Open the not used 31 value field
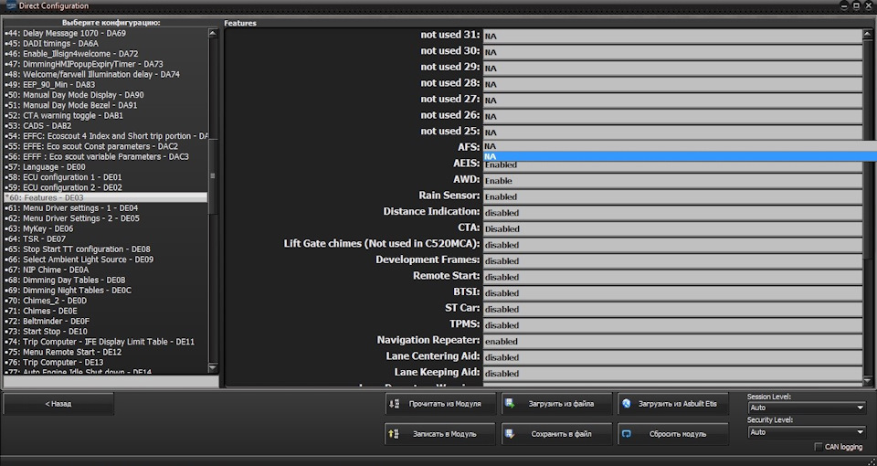 coord(673,37)
